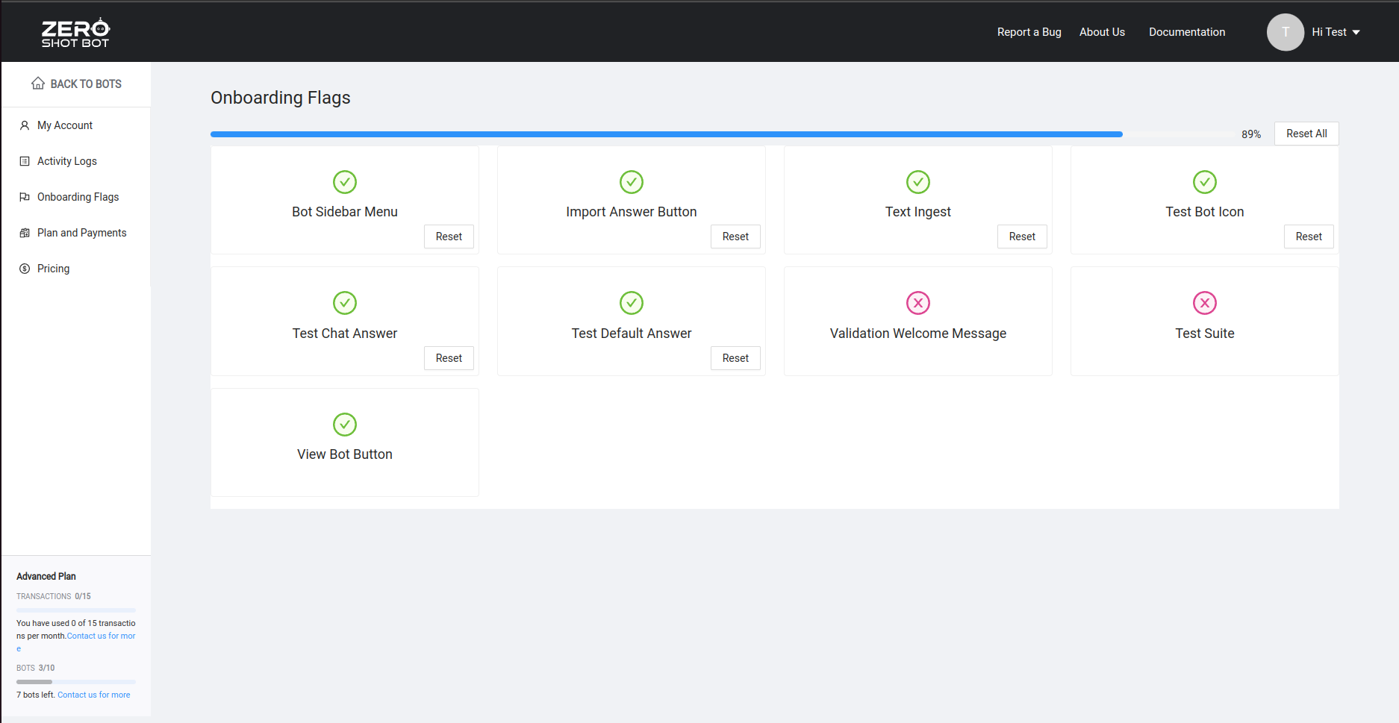Screen dimensions: 1399x723
Task: Select the Pricing dollar icon
Action: (23, 268)
